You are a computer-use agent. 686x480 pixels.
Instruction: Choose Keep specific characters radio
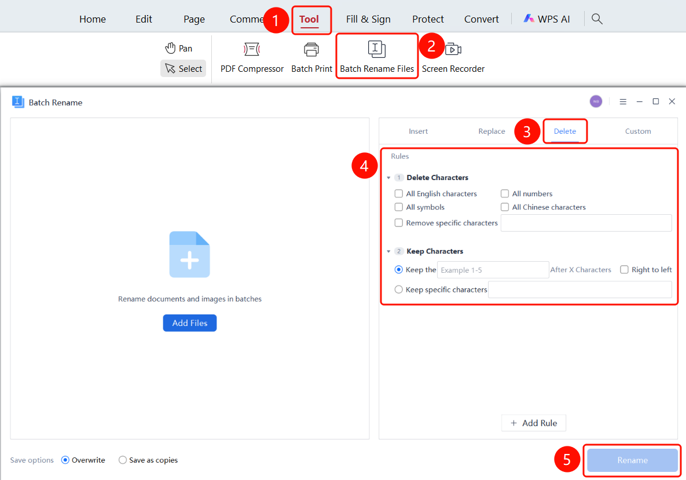398,290
